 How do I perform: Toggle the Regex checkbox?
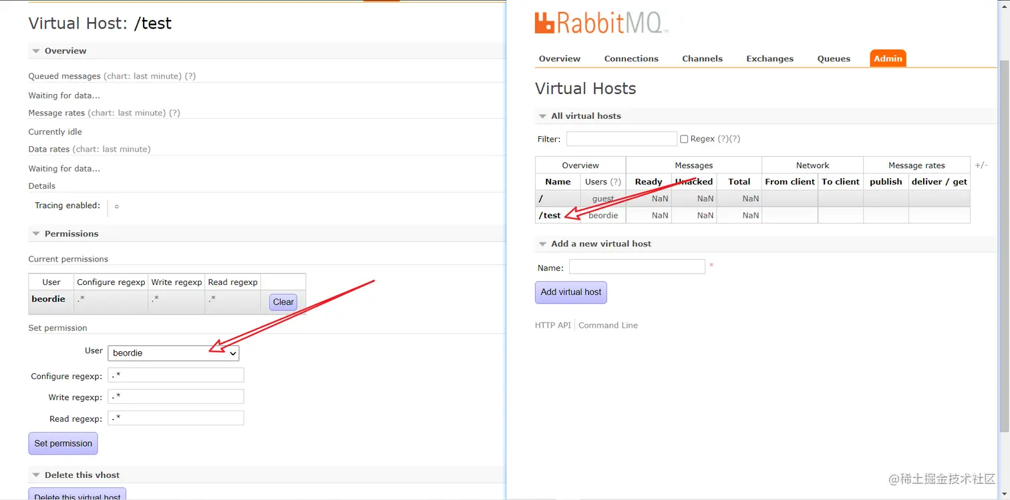coord(684,139)
